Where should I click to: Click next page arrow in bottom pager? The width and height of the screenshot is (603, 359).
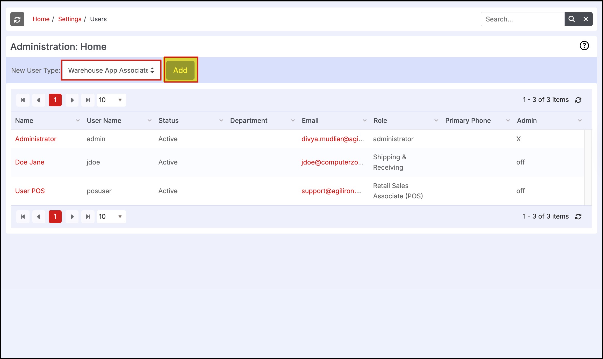click(72, 217)
